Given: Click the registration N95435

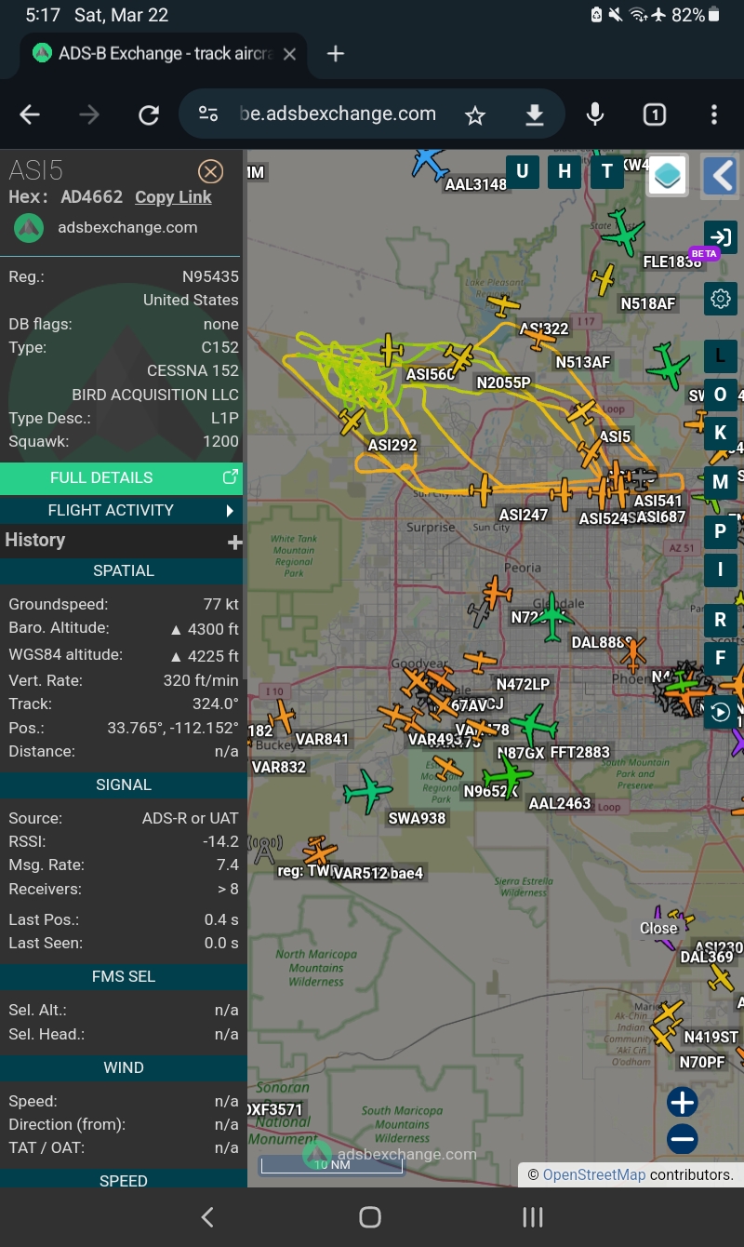Looking at the screenshot, I should (210, 276).
